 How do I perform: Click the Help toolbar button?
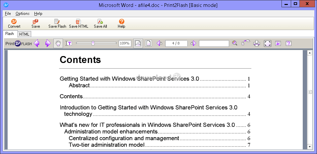coord(121,23)
